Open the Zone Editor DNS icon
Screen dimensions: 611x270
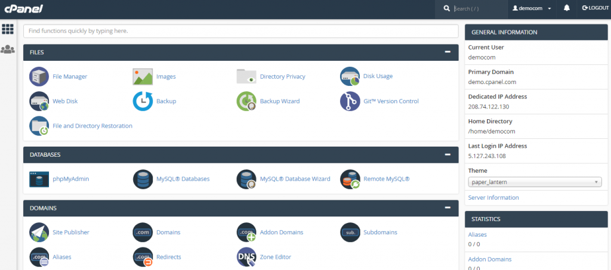tap(246, 257)
